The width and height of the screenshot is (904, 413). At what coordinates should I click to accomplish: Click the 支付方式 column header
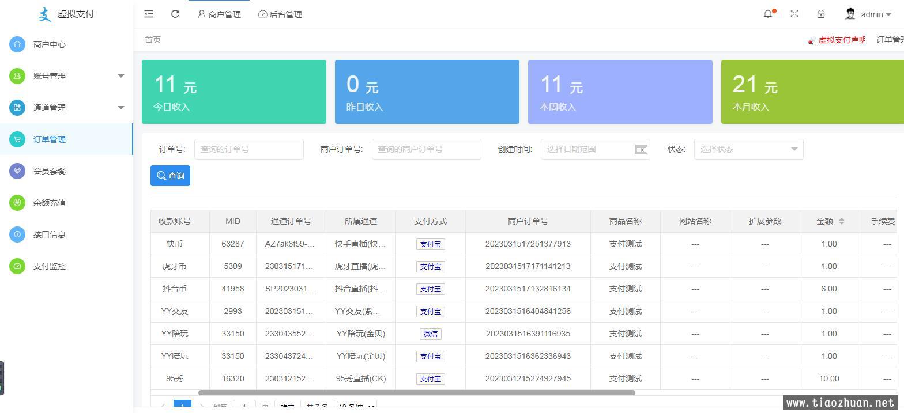coord(431,221)
